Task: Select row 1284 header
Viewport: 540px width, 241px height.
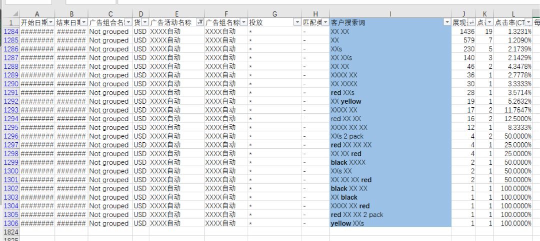Action: (10, 31)
